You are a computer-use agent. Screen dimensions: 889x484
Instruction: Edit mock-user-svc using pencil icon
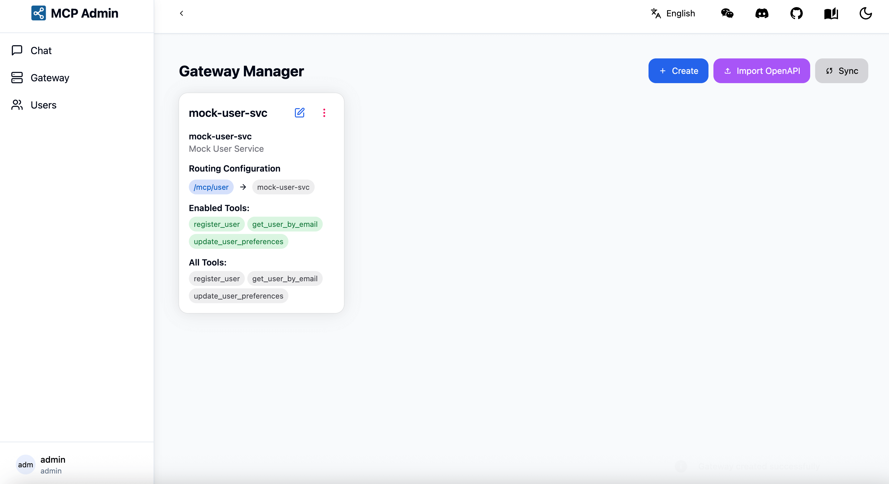(300, 113)
